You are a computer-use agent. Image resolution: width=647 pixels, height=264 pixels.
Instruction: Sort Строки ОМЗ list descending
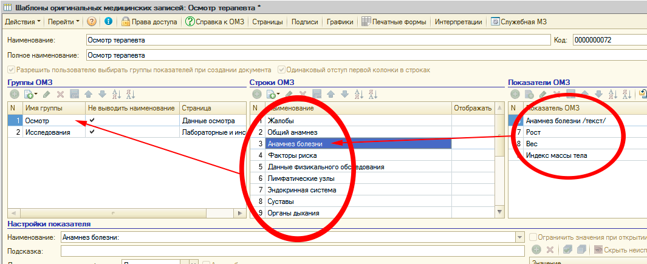tap(373, 94)
